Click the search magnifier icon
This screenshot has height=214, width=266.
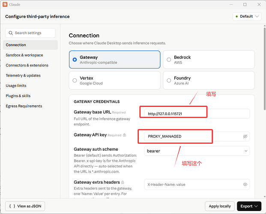point(11,33)
